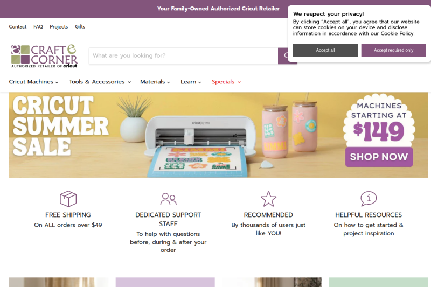The image size is (431, 287).
Task: Click the dedicated support staff people icon
Action: [x=168, y=199]
